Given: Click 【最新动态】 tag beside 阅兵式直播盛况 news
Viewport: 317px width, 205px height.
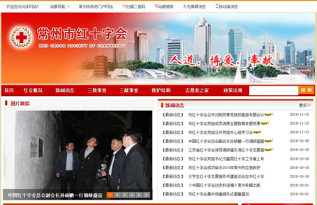Looking at the screenshot, I should [x=173, y=194].
